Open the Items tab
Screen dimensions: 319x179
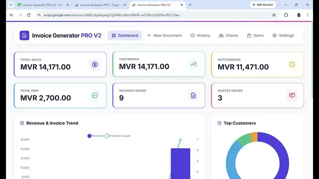(255, 35)
